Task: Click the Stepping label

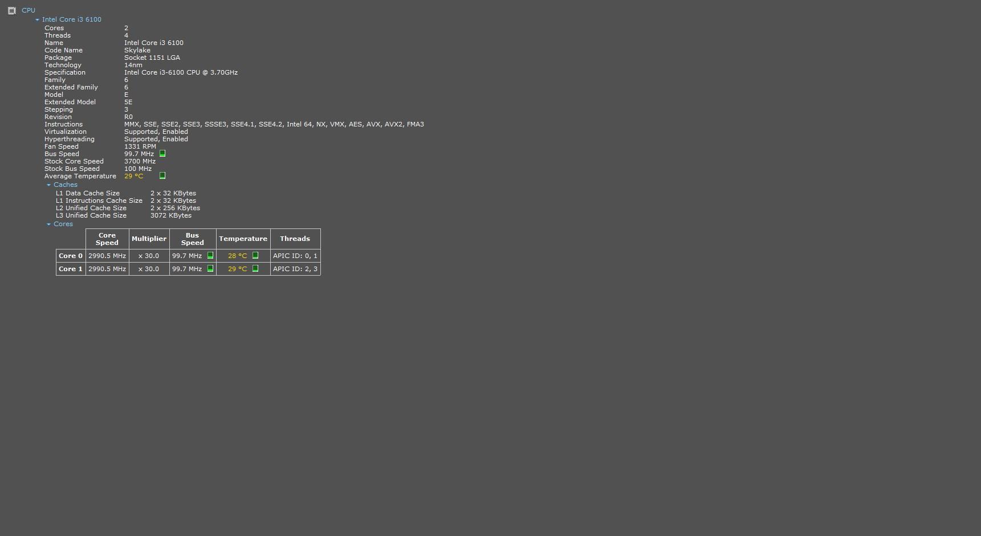Action: 59,109
